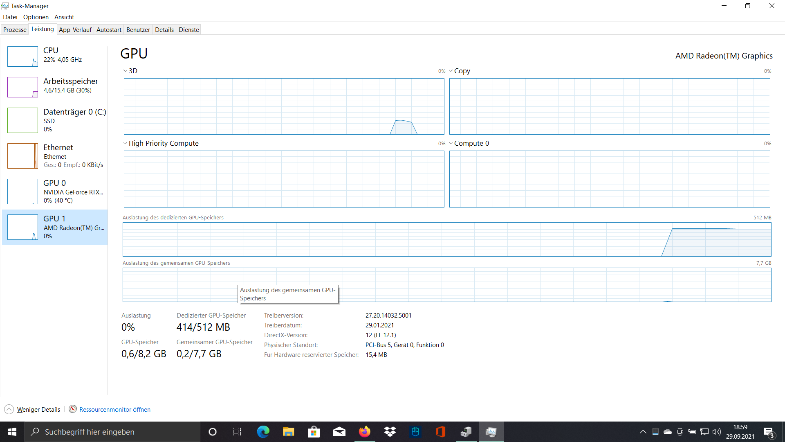Click the Task Manager taskbar button
This screenshot has width=785, height=442.
coord(491,432)
